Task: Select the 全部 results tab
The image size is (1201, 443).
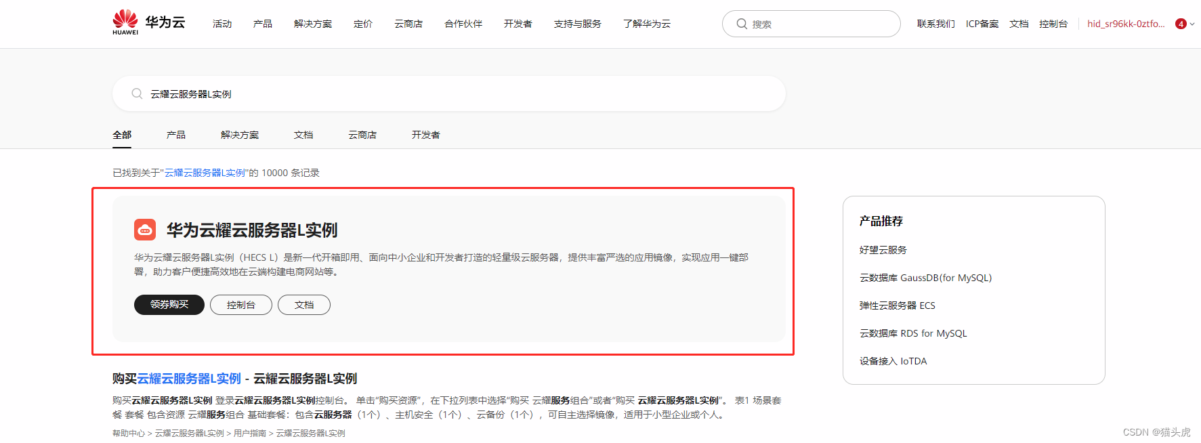Action: (x=122, y=135)
